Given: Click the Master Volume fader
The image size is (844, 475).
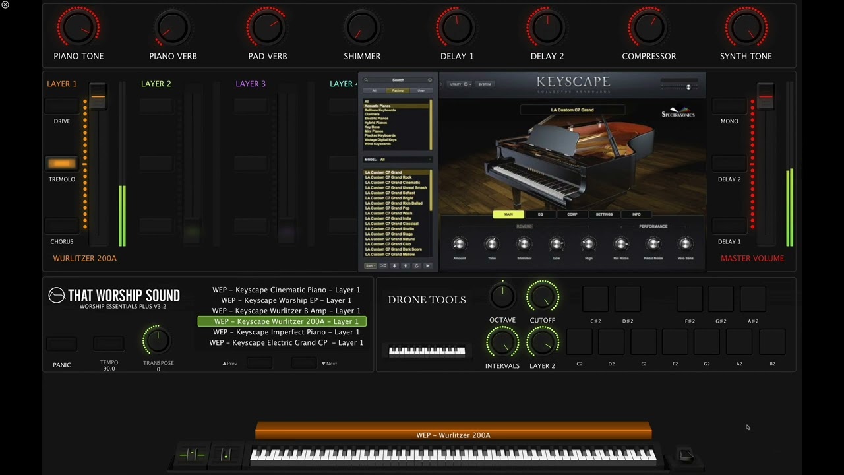Looking at the screenshot, I should [766, 98].
